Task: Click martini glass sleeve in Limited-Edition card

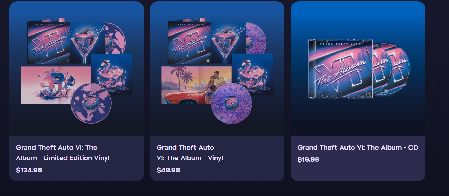Action: click(88, 43)
